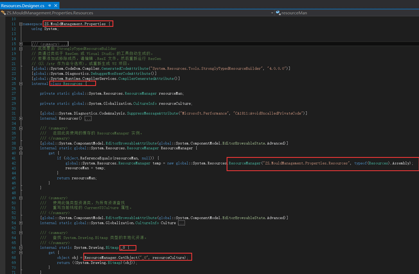
Task: Click 'StronglyTypedResourceBuilder' comment on line 18
Action: (87, 49)
